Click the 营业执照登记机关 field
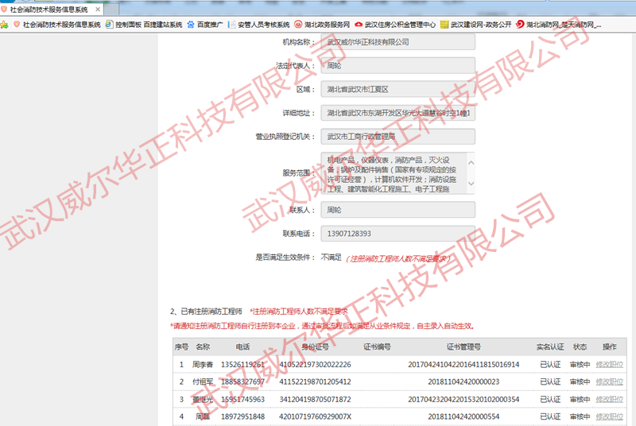Screen dimensions: 636x426 [x=398, y=137]
